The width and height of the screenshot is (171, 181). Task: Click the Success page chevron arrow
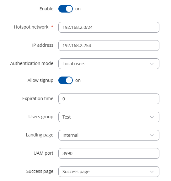(x=152, y=172)
